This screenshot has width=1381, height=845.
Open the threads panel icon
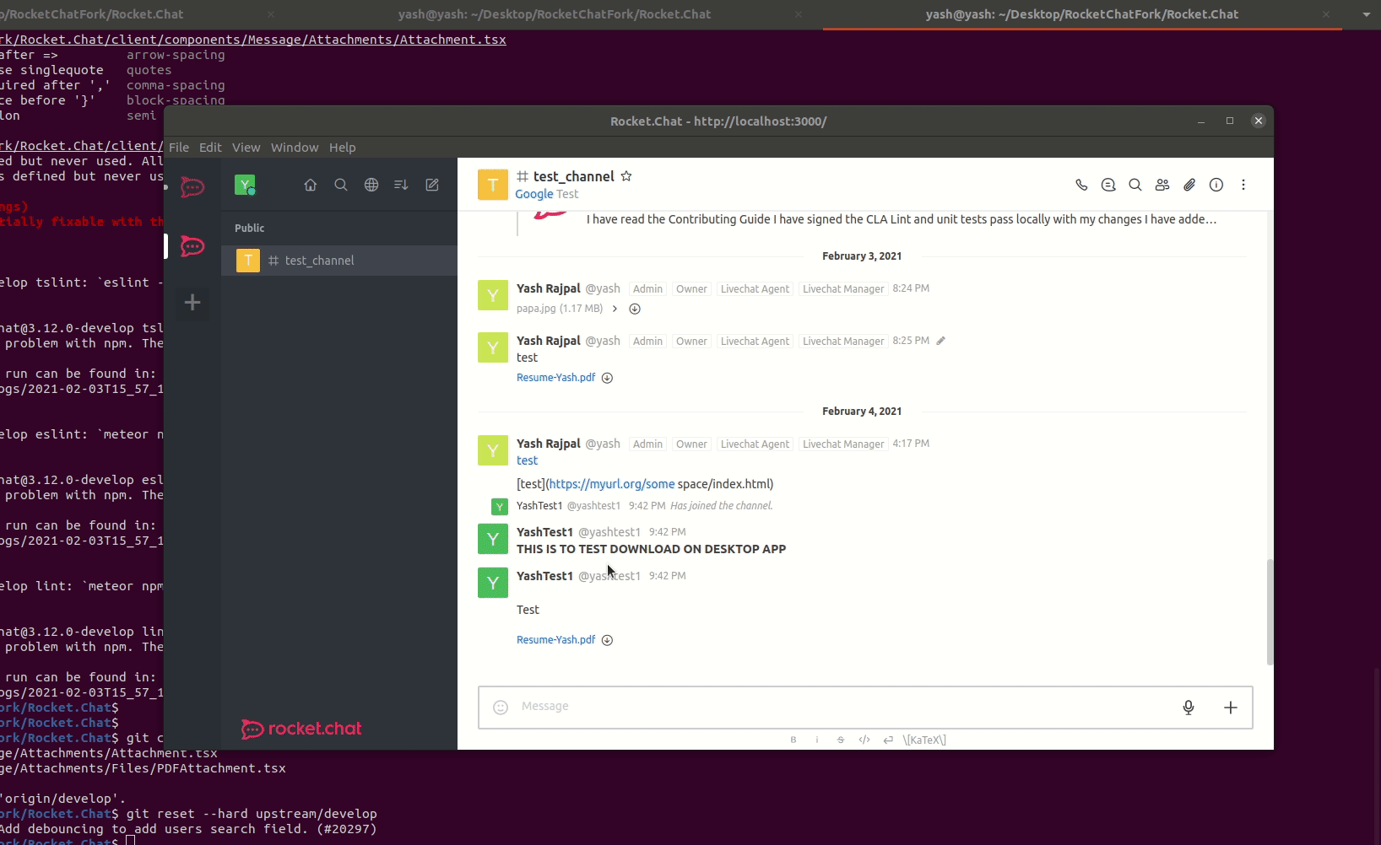tap(1108, 185)
